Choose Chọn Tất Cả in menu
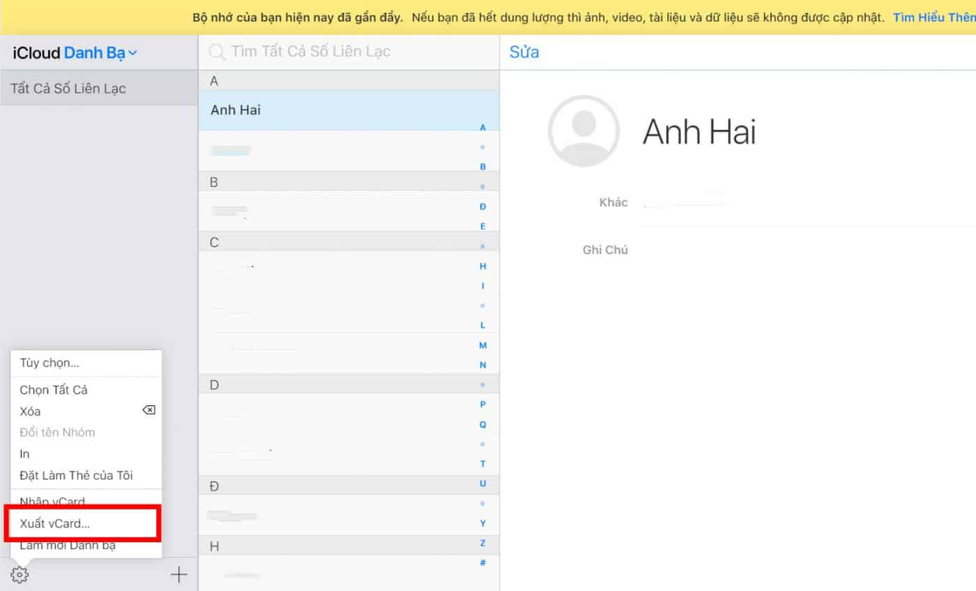Viewport: 976px width, 591px height. [54, 390]
